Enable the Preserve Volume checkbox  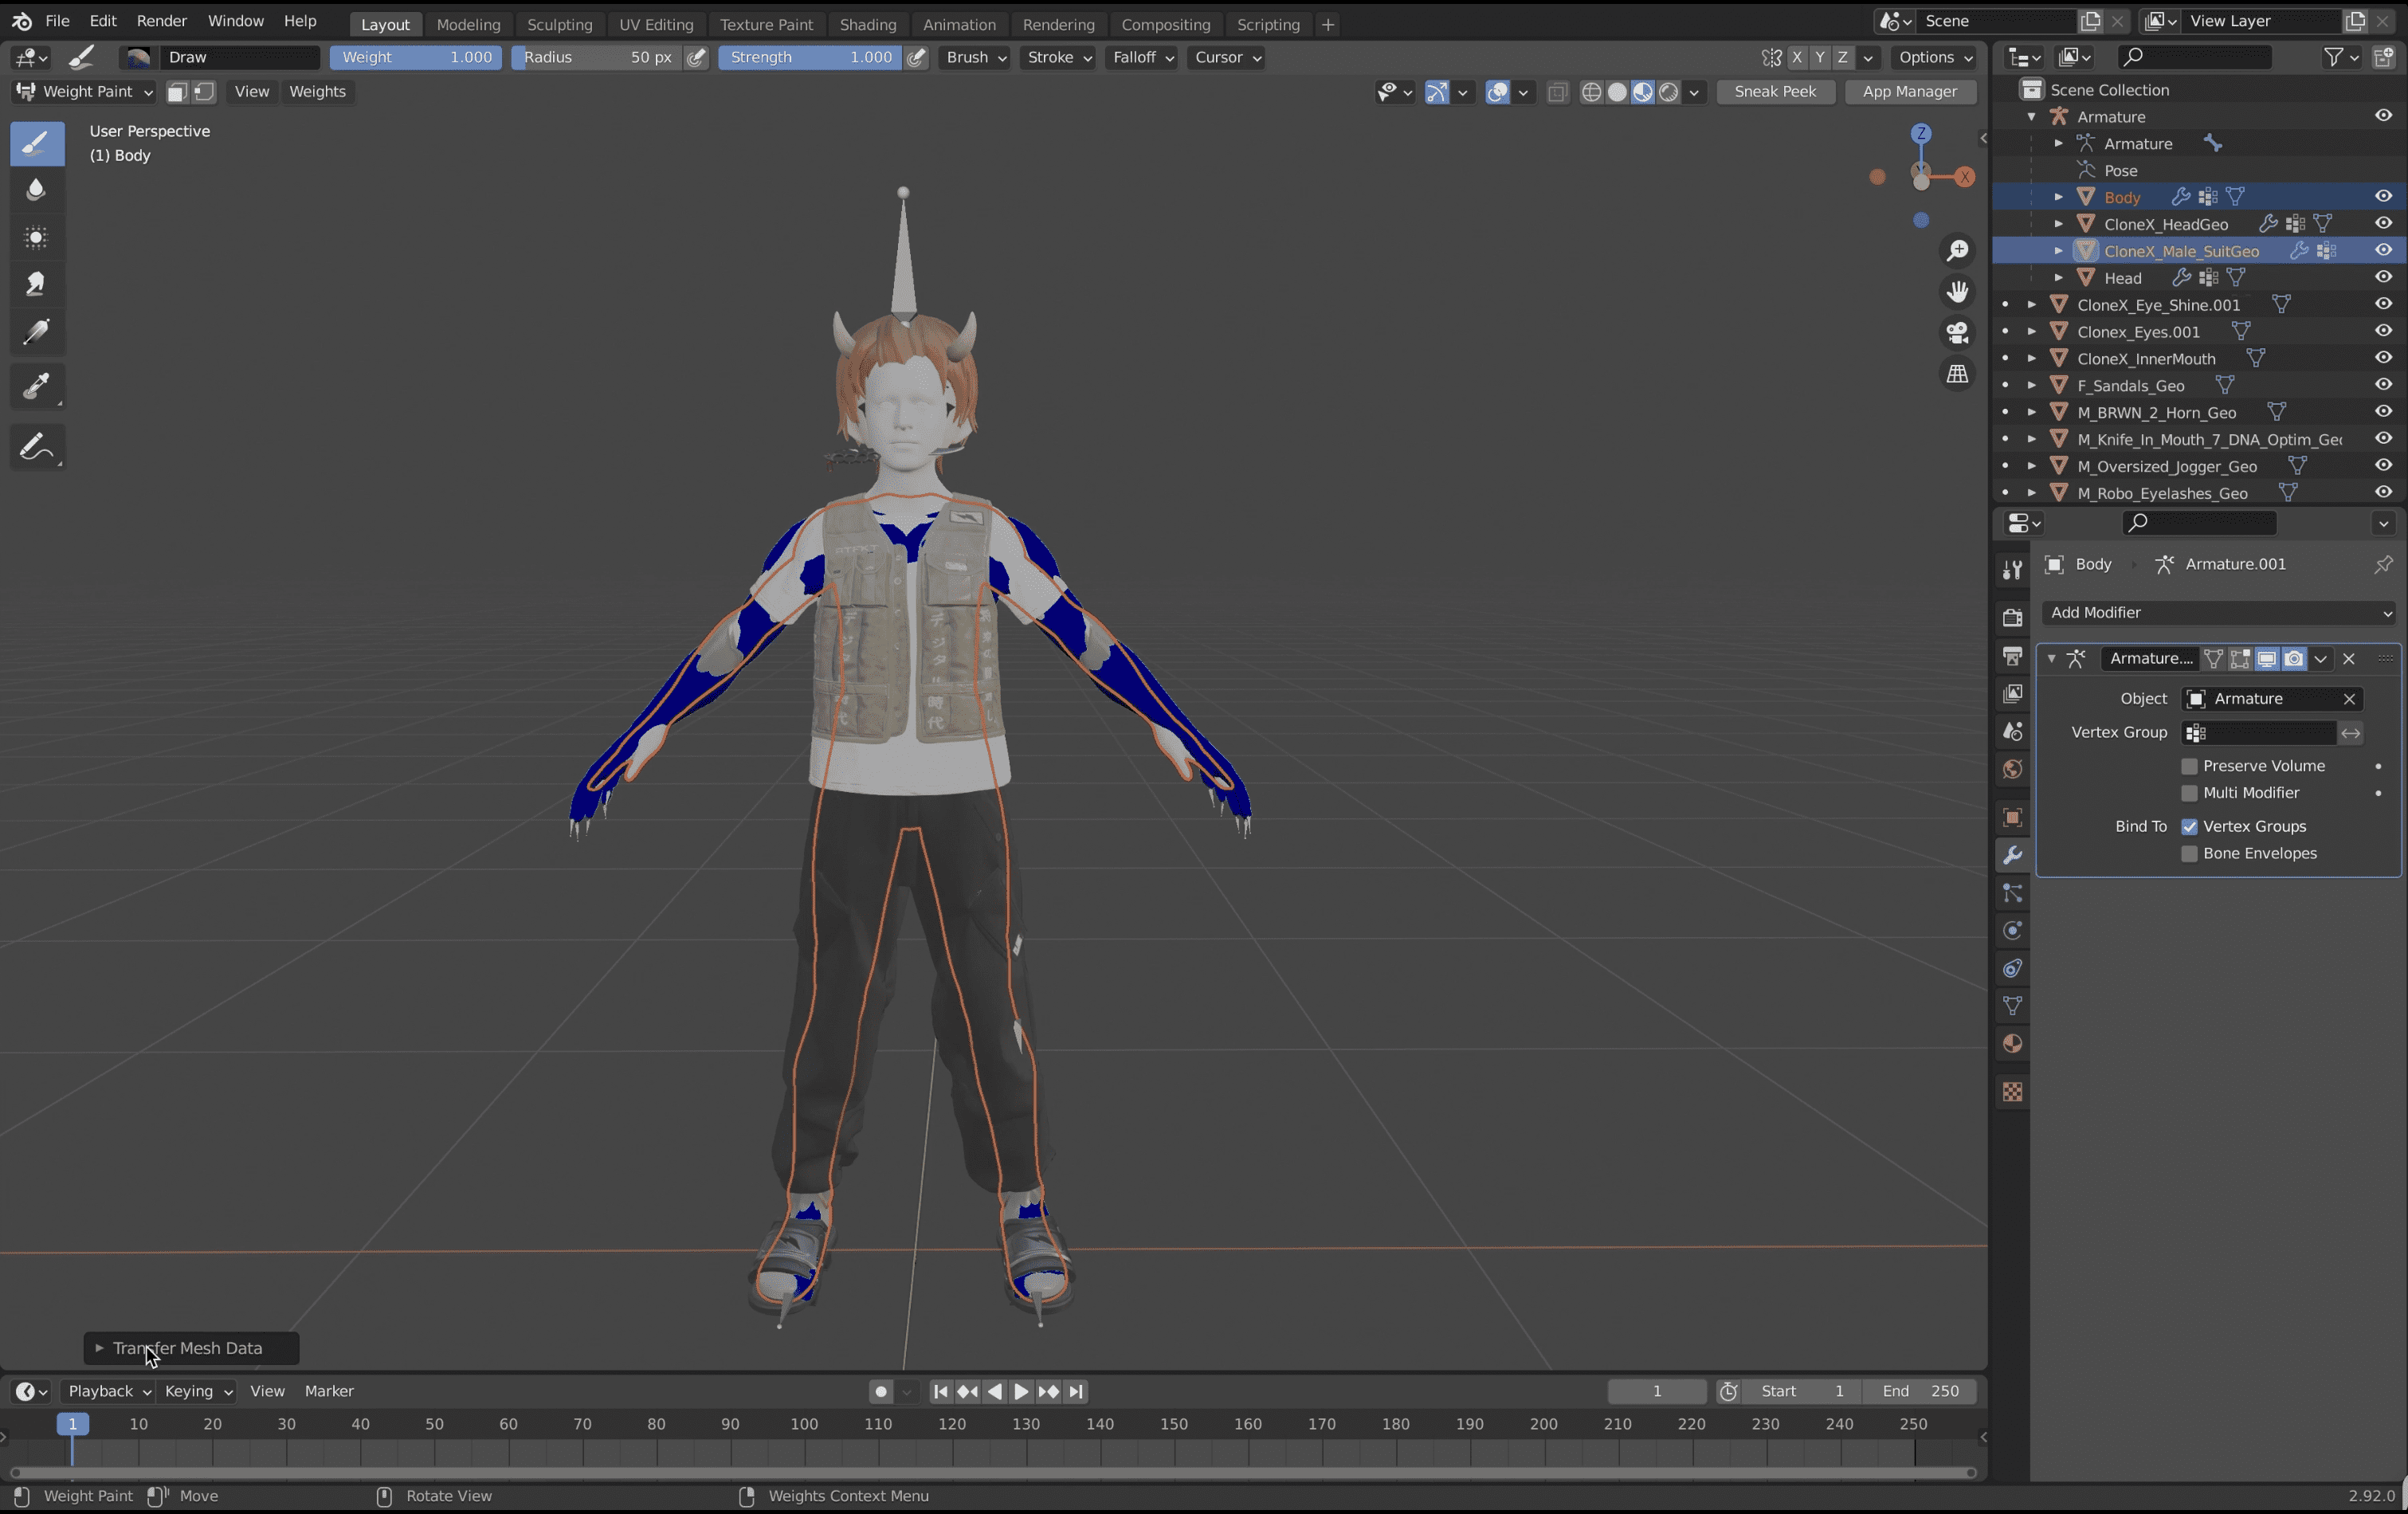2189,766
